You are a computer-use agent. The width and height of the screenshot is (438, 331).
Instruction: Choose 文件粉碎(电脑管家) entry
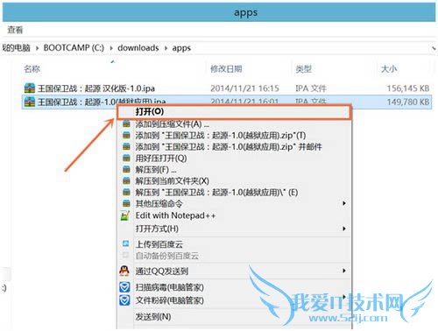[234, 300]
